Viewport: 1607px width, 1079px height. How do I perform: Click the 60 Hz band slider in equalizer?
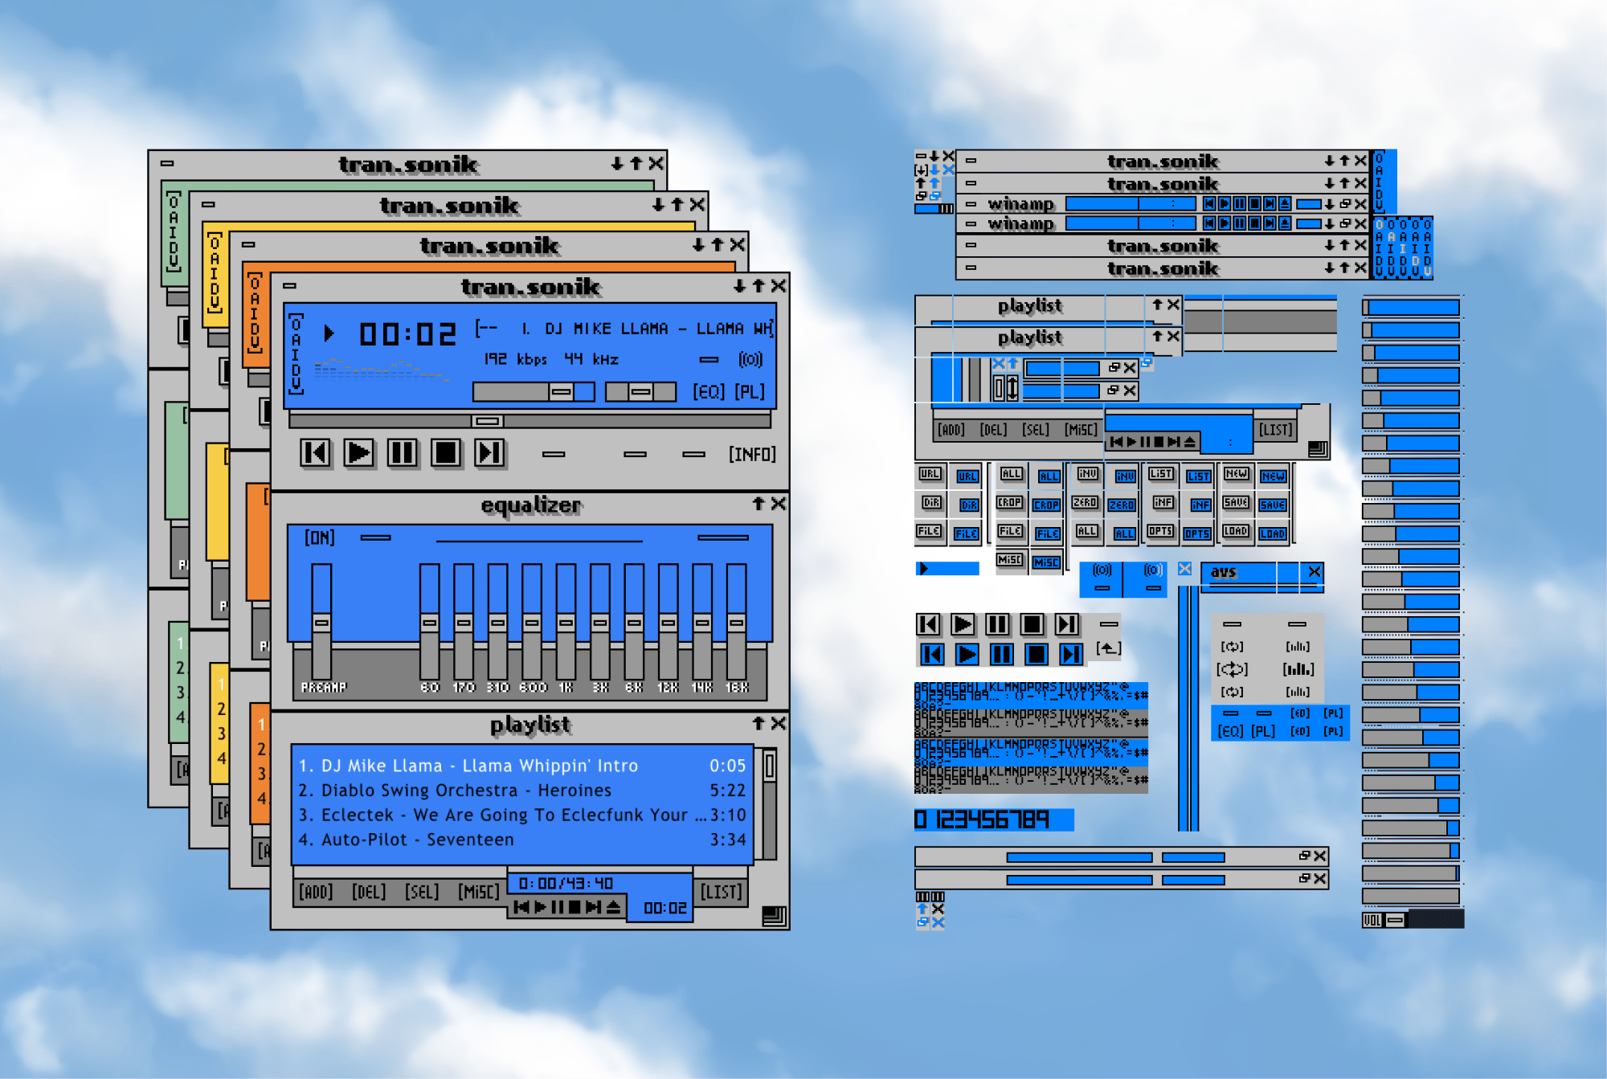point(430,622)
